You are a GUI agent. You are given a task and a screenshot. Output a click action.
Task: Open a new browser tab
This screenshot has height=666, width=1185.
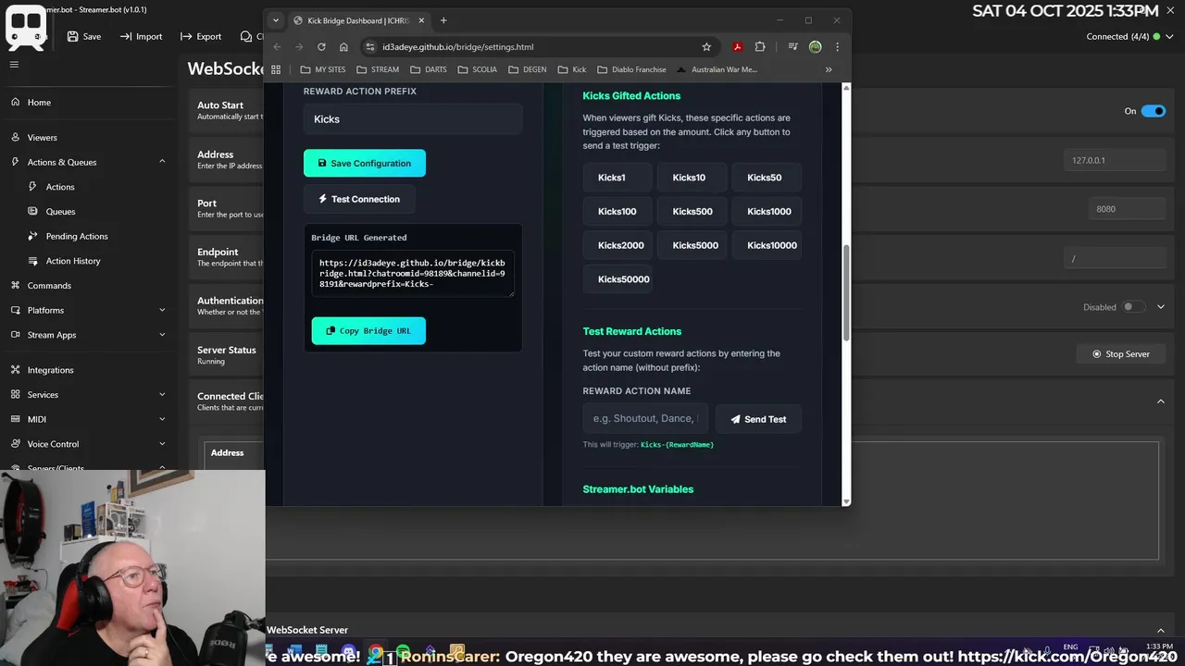click(x=443, y=20)
